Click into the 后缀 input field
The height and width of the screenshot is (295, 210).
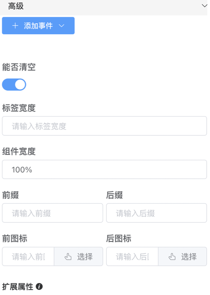[x=156, y=213]
